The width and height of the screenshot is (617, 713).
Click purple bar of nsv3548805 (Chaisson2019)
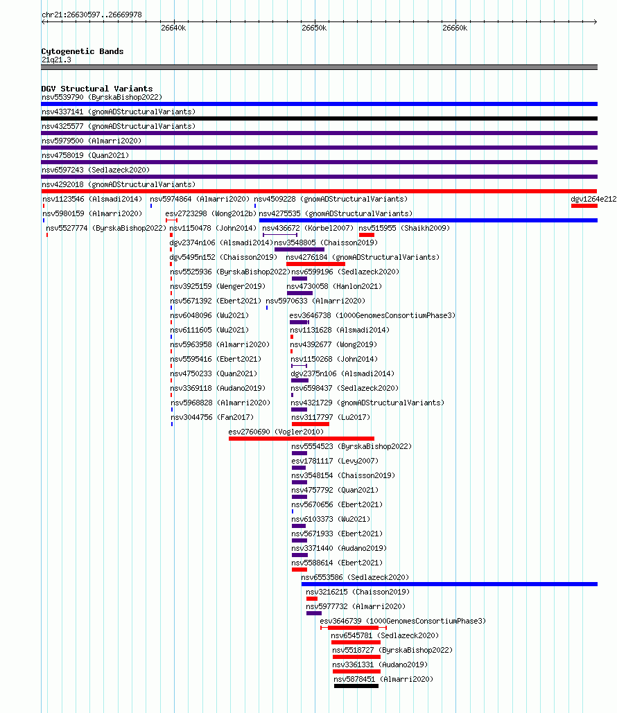coord(299,249)
